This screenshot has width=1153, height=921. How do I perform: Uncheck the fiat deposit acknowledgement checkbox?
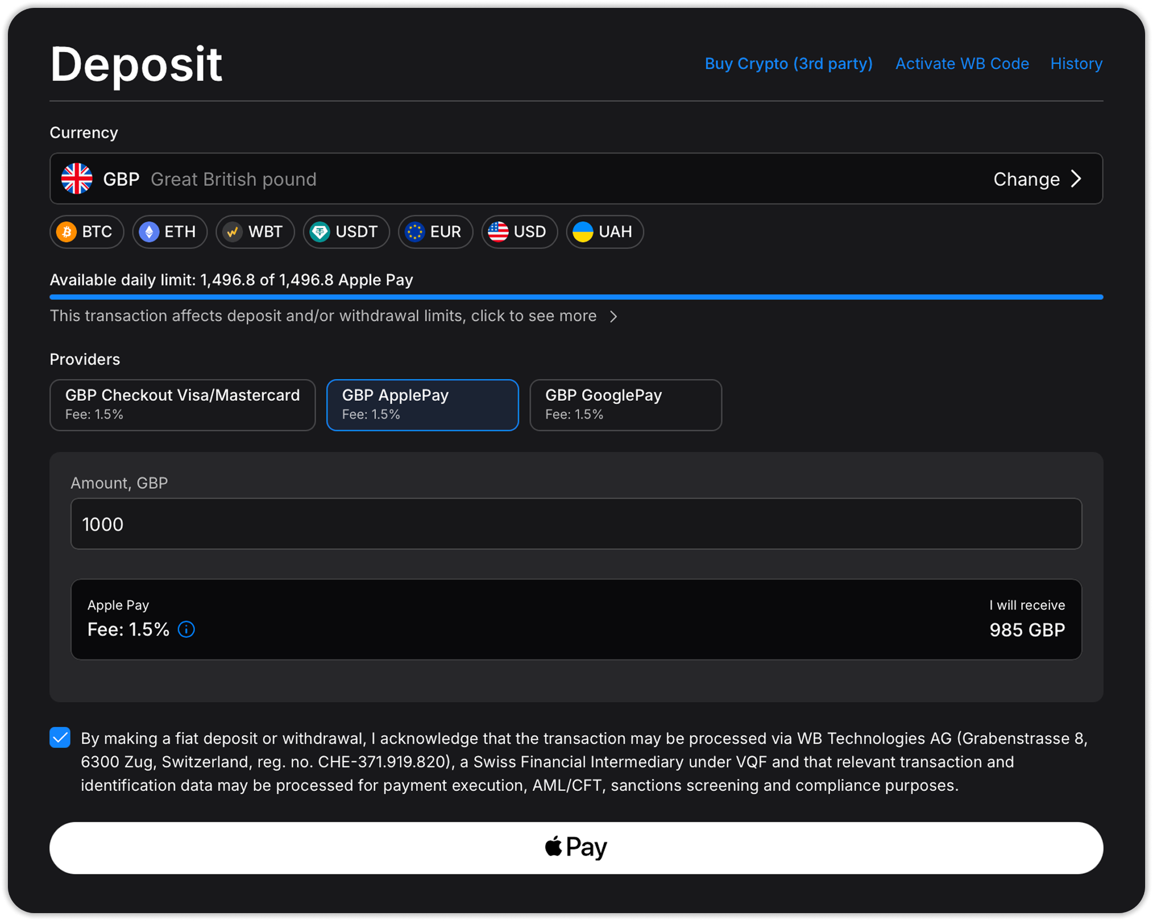coord(60,737)
